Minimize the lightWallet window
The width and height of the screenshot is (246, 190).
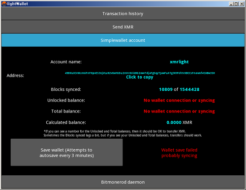point(231,4)
